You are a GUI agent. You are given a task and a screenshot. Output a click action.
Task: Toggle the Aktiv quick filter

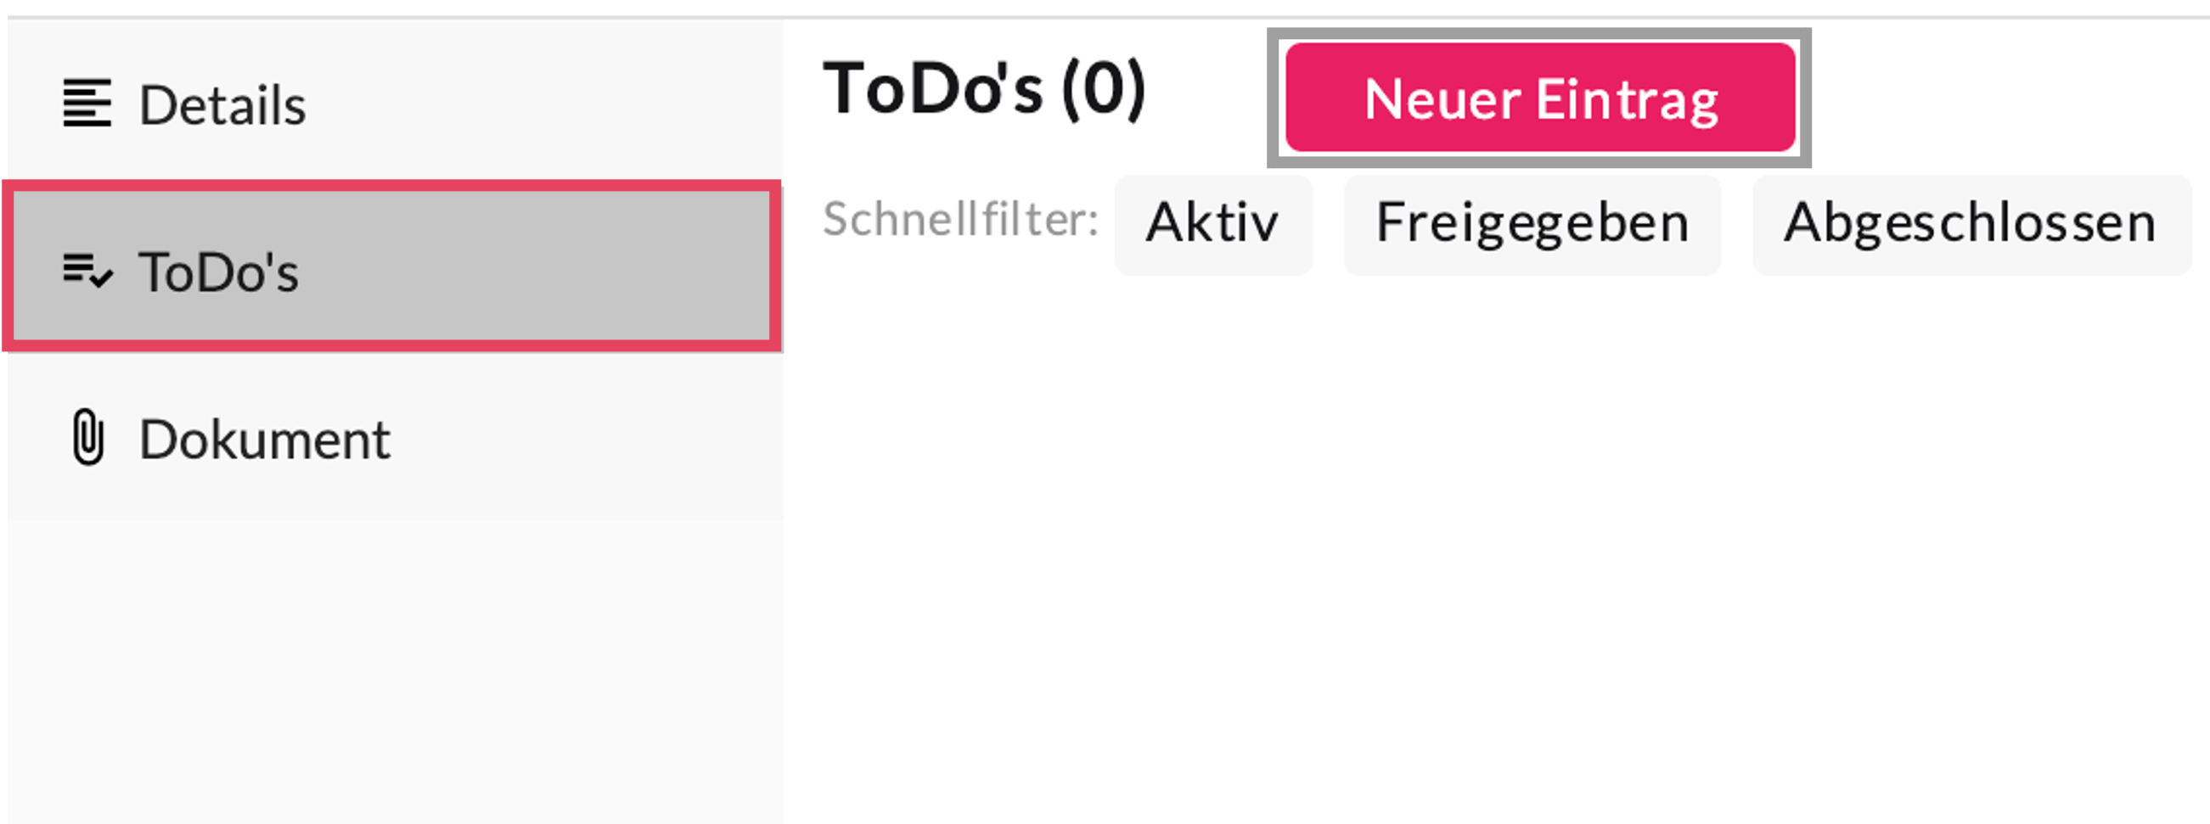tap(1212, 223)
